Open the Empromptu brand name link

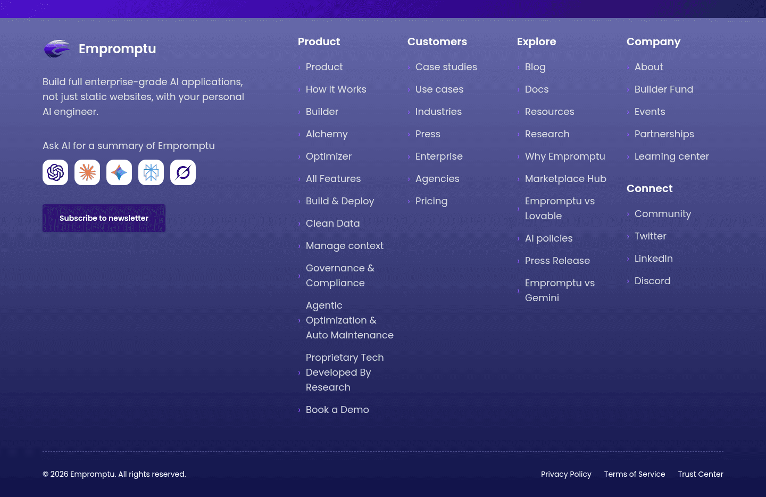pyautogui.click(x=118, y=49)
